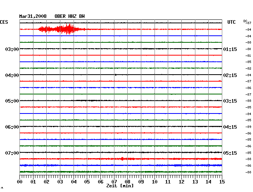Click minute tick label 04 on the axis

point(74,182)
